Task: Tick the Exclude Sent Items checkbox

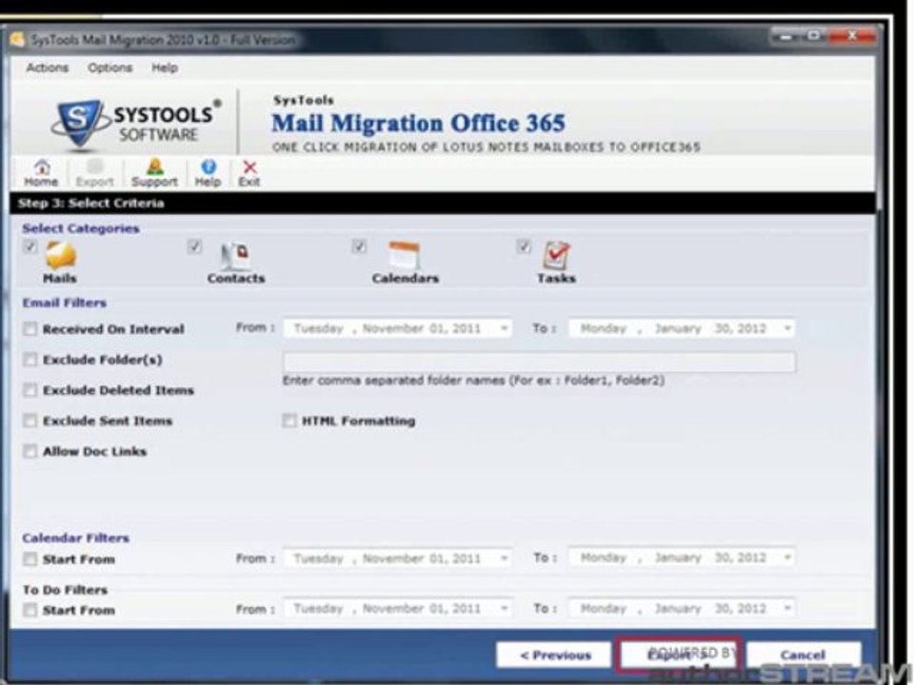Action: [x=30, y=420]
